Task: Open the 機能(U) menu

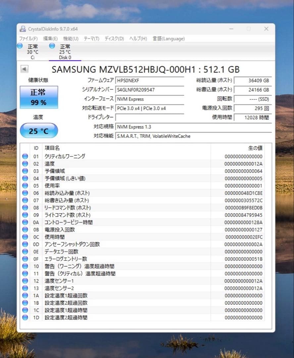Action: tap(71, 38)
